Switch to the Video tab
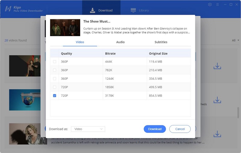Screen dimensions: 241x153 coord(80,42)
